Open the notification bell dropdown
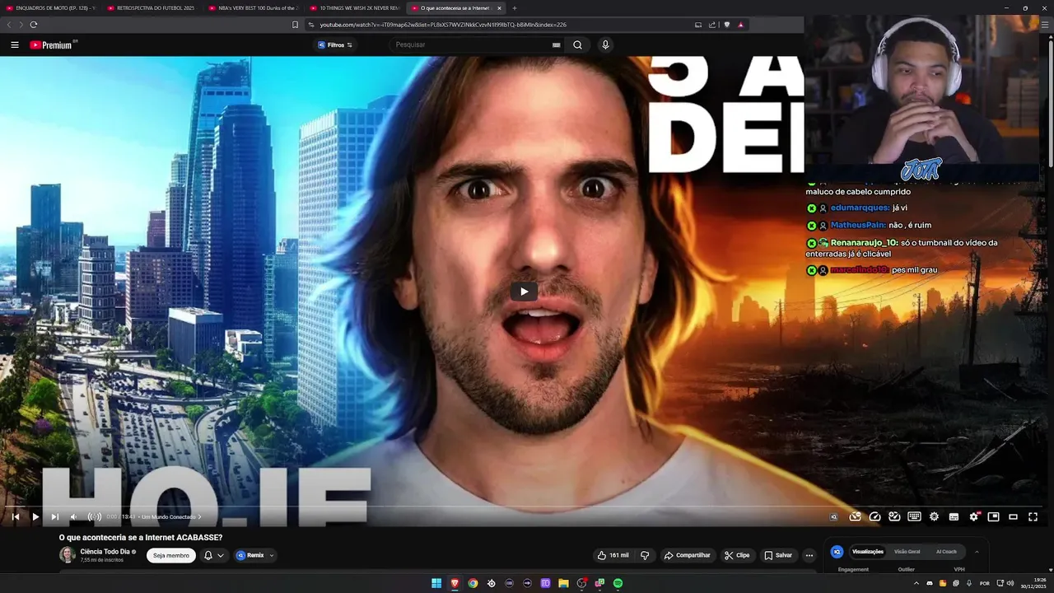The height and width of the screenshot is (593, 1054). coord(213,555)
